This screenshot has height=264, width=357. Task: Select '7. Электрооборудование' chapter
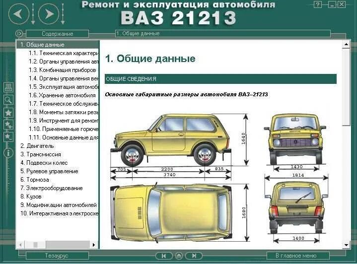point(52,188)
